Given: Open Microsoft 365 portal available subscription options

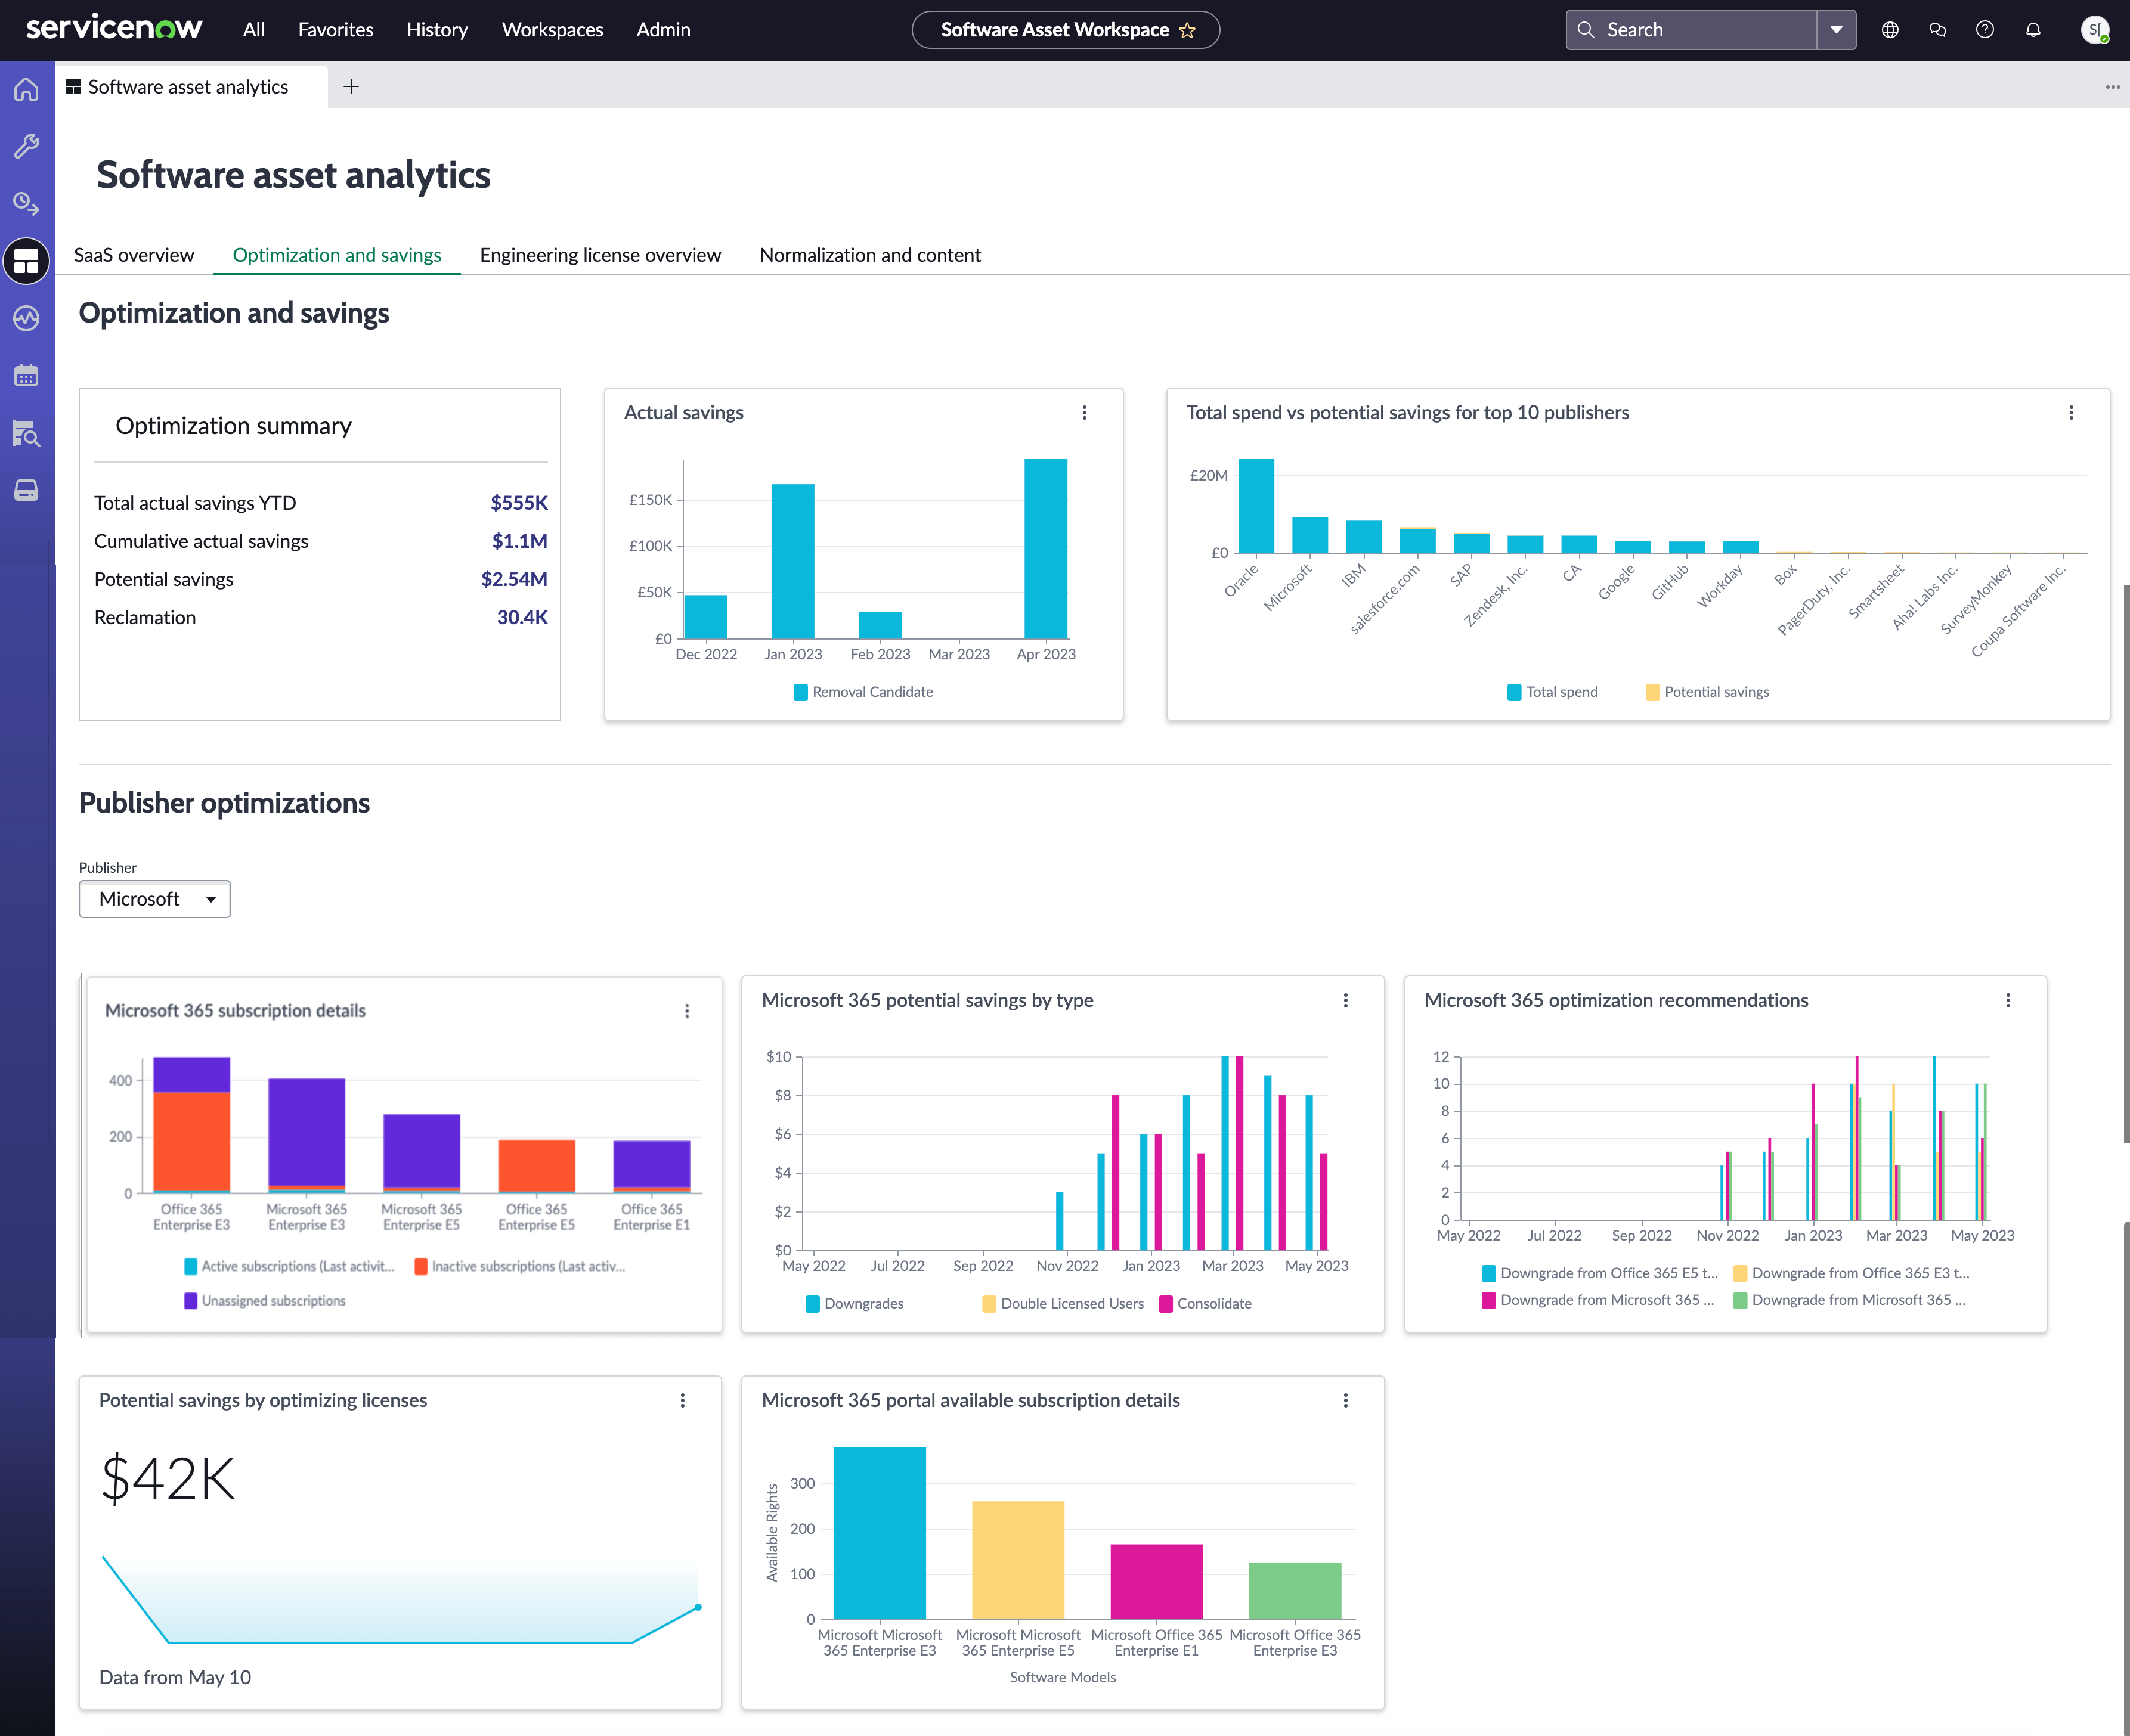Looking at the screenshot, I should pos(1346,1401).
